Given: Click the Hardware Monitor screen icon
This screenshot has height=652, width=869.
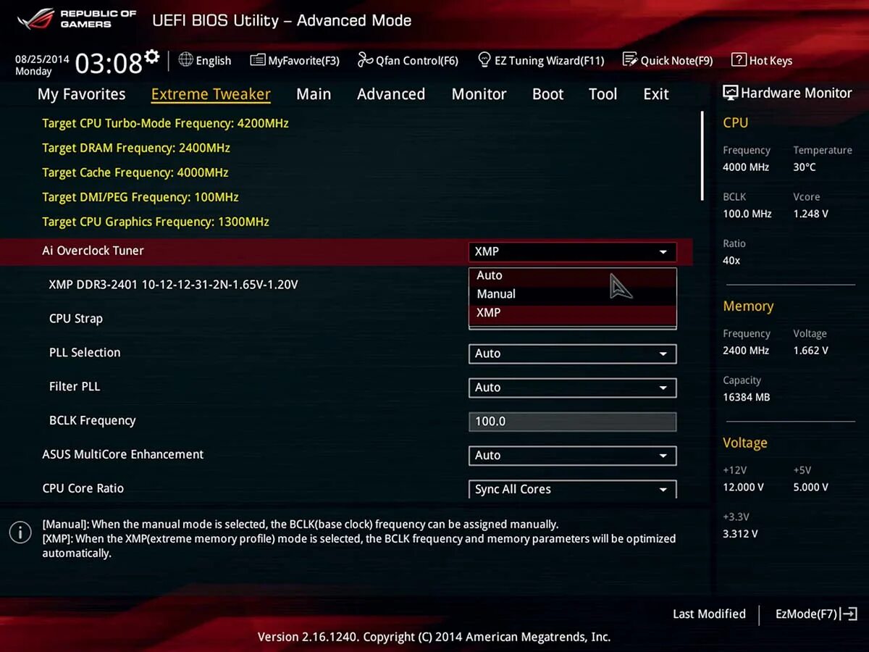Looking at the screenshot, I should click(730, 93).
